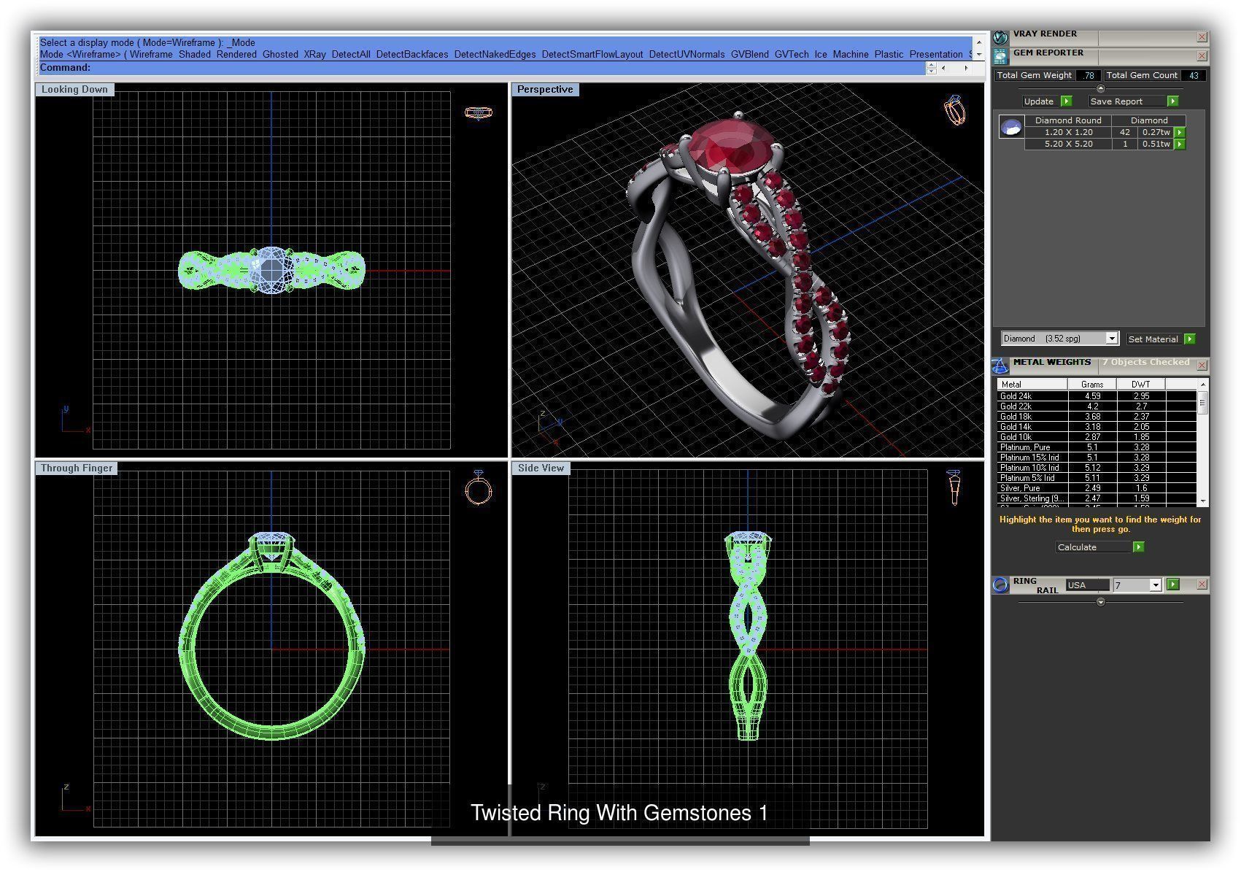1241x872 pixels.
Task: Click the Set Material button
Action: (x=1153, y=339)
